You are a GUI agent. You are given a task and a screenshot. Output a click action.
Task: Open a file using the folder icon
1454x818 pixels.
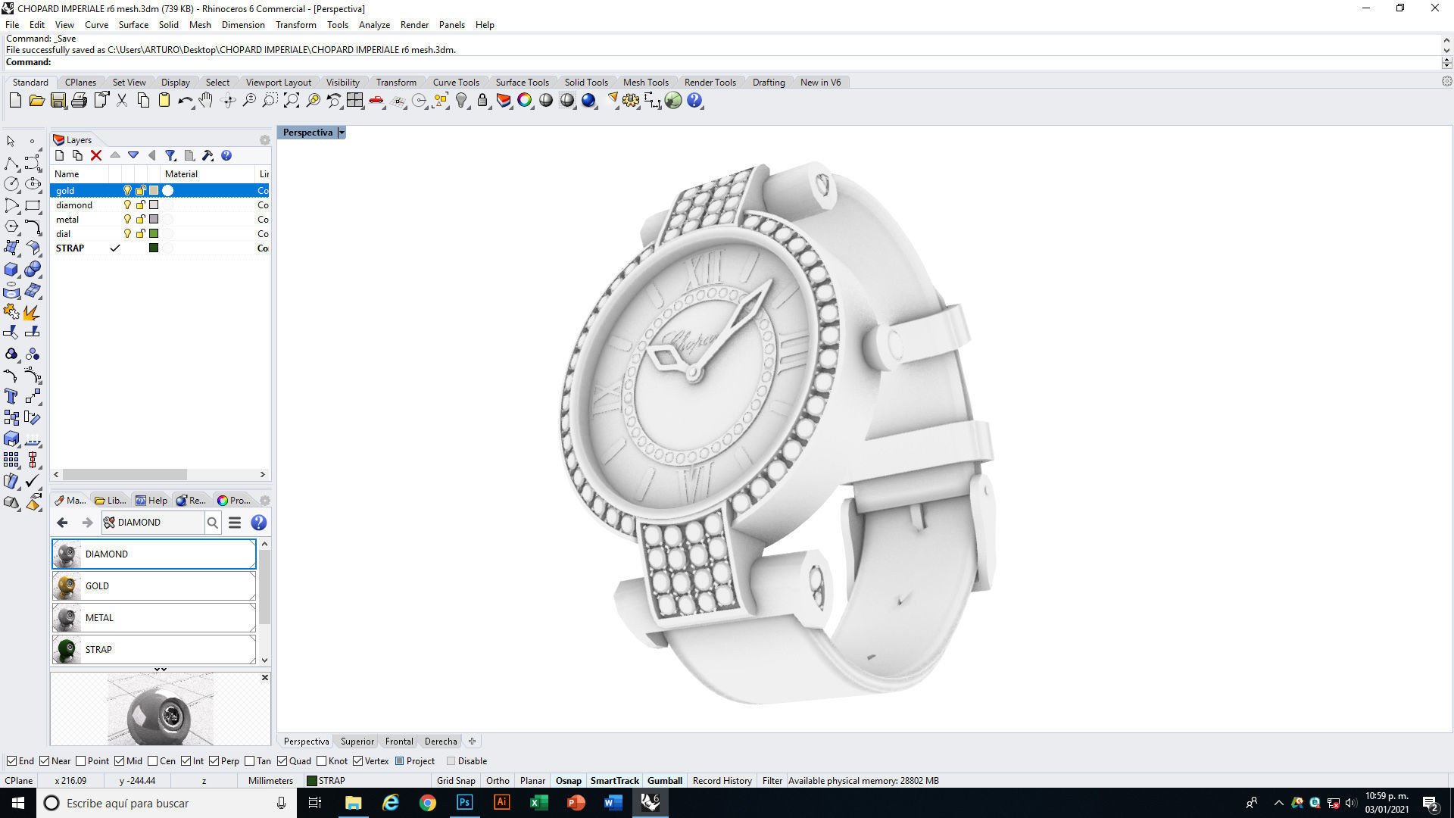[36, 100]
